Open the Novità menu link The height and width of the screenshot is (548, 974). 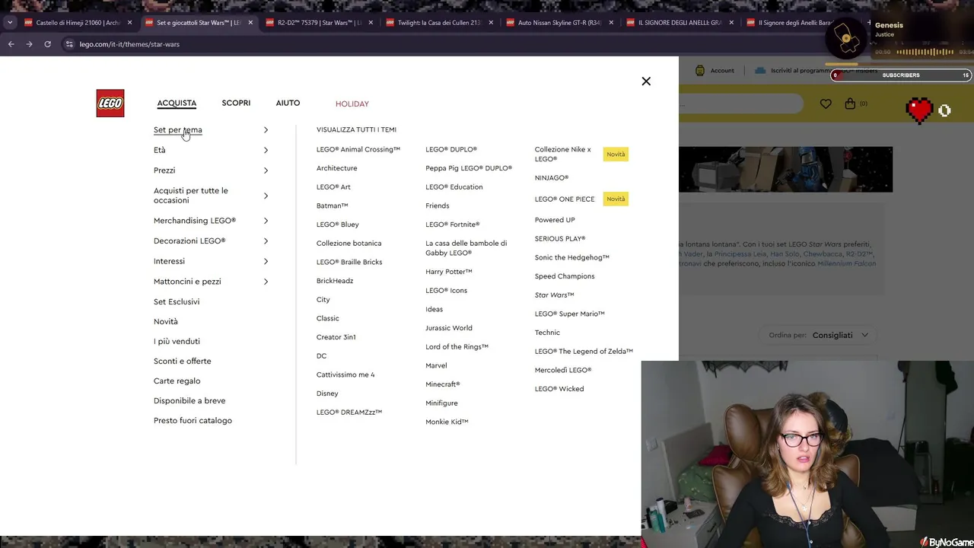coord(166,321)
